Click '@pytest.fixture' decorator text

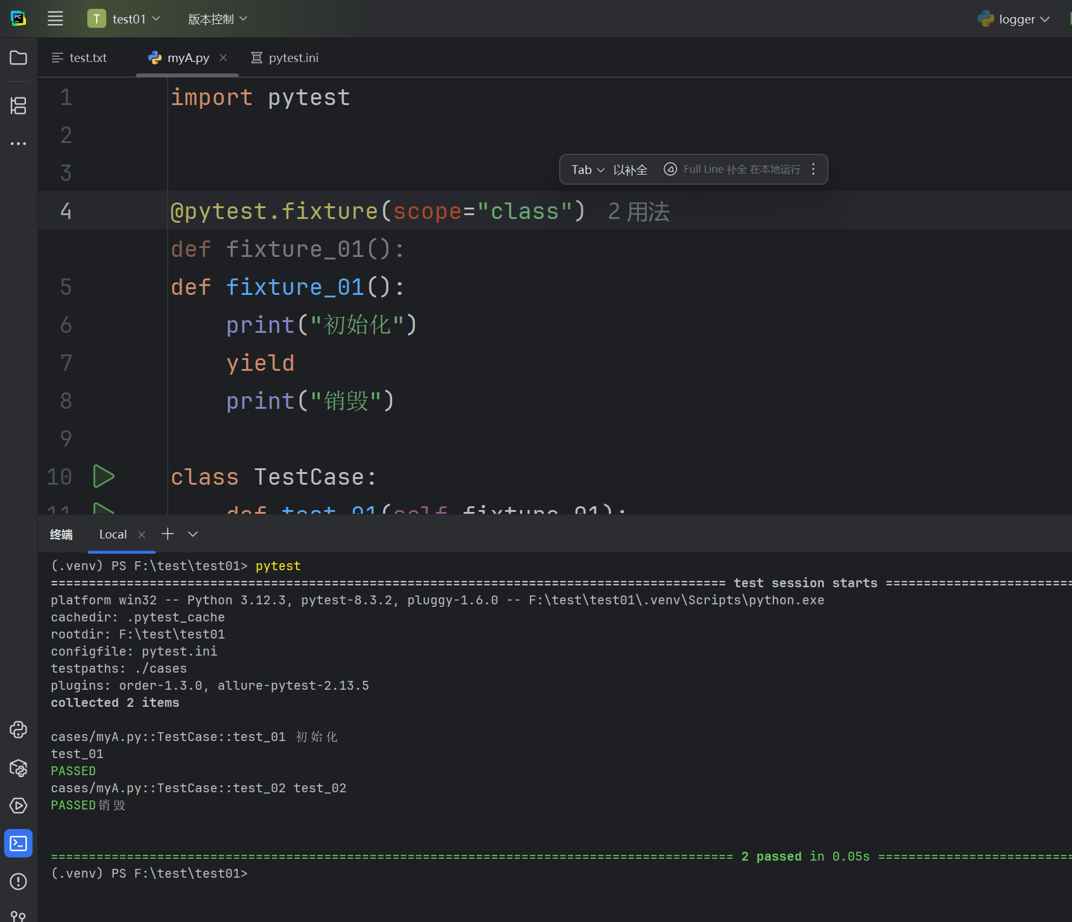[x=274, y=211]
